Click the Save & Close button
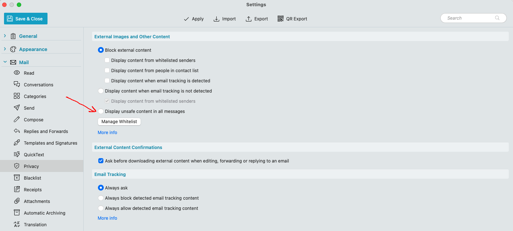Image resolution: width=513 pixels, height=231 pixels. (26, 19)
